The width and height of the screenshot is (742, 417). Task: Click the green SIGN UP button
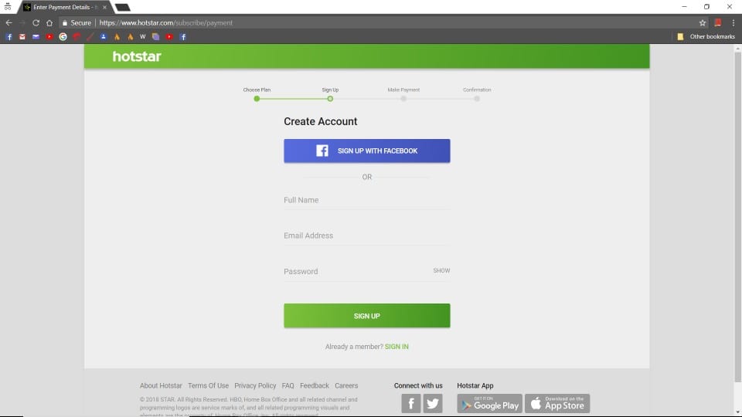(x=366, y=315)
